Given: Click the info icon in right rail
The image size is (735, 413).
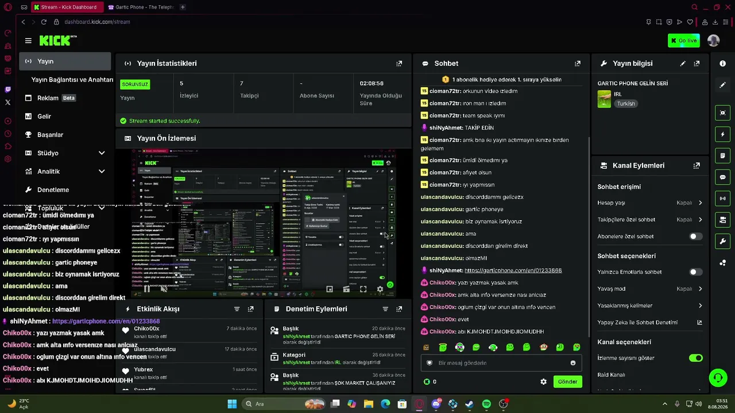Looking at the screenshot, I should (723, 64).
